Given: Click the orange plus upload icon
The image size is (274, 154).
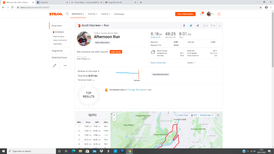Looking at the screenshot, I should pyautogui.click(x=219, y=14).
